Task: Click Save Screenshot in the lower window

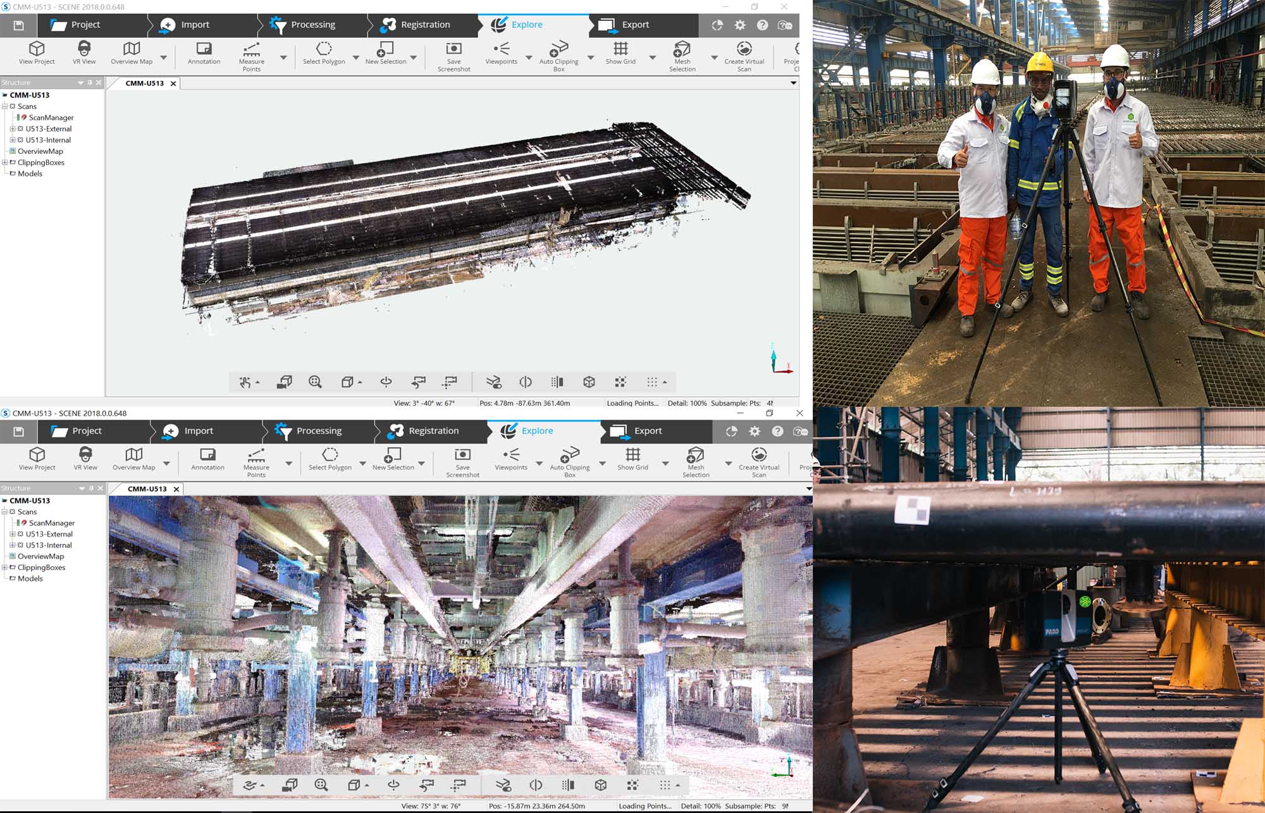Action: 462,456
